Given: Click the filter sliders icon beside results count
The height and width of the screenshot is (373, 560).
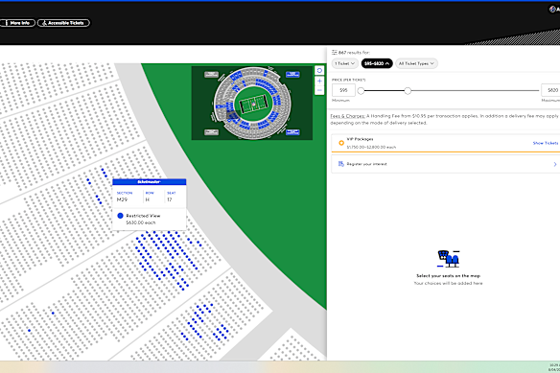Looking at the screenshot, I should tap(335, 52).
